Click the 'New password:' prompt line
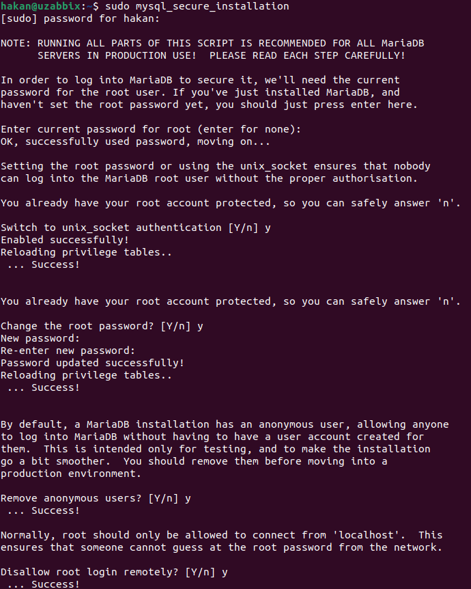 tap(40, 338)
